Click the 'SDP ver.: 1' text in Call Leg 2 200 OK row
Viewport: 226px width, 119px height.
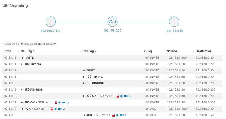[x=107, y=96]
